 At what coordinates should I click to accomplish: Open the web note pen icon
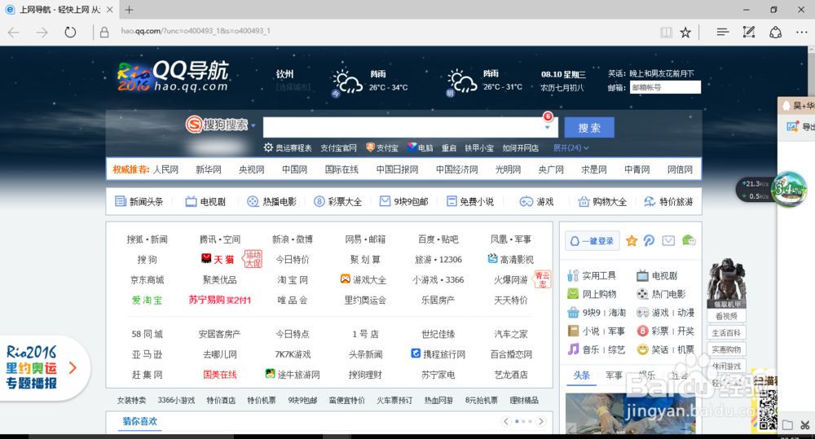[749, 33]
